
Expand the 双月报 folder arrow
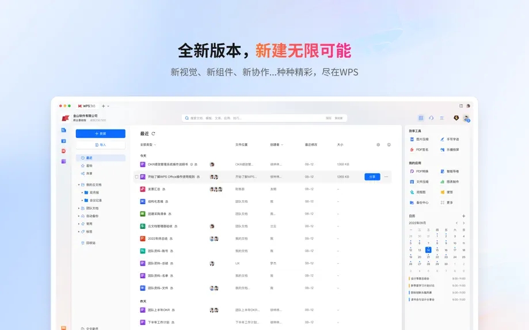pyautogui.click(x=82, y=193)
